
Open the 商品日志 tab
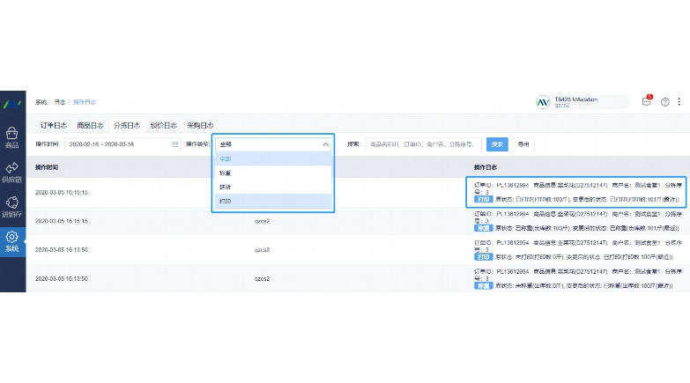tap(90, 125)
